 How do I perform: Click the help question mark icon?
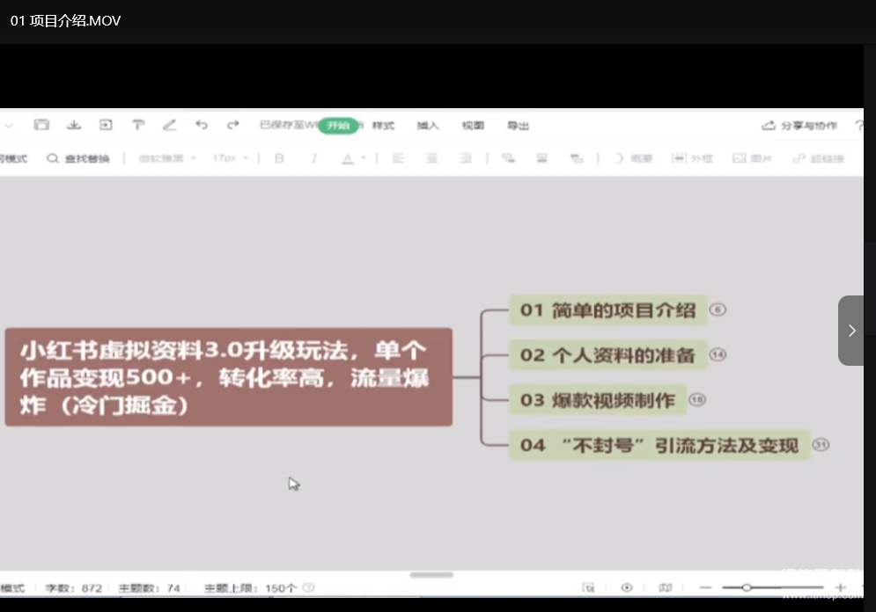(x=859, y=126)
